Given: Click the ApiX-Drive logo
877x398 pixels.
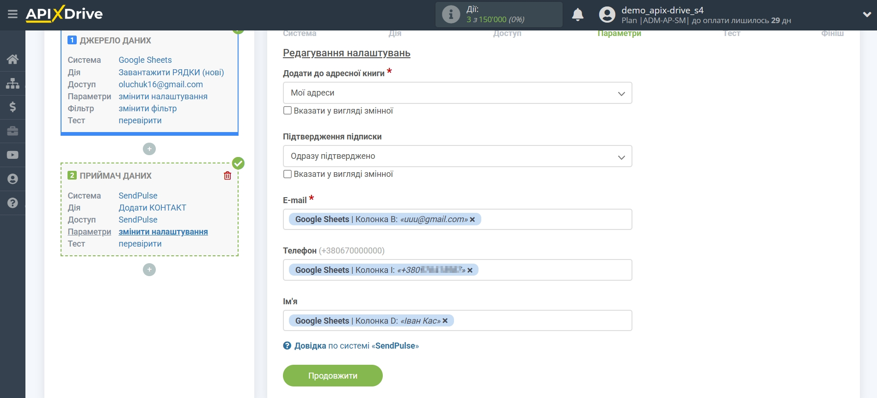Looking at the screenshot, I should pos(64,14).
